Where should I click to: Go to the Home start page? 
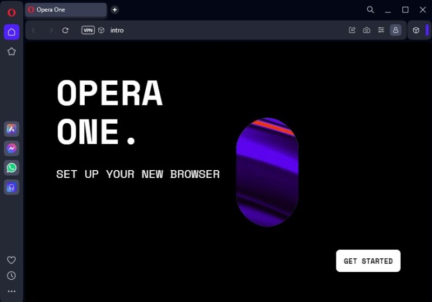(11, 32)
